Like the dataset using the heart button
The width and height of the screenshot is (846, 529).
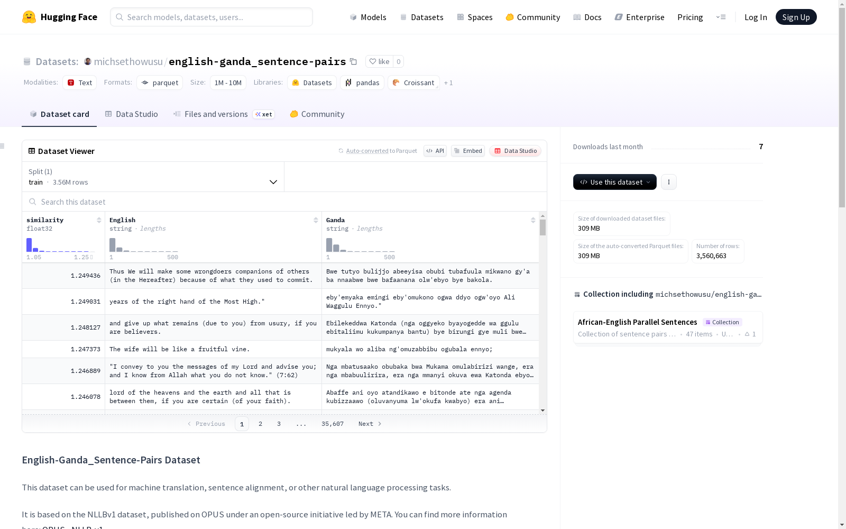(379, 61)
